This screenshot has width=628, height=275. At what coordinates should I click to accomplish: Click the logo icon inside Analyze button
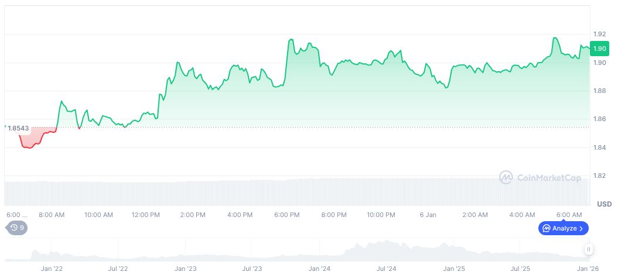tap(546, 228)
